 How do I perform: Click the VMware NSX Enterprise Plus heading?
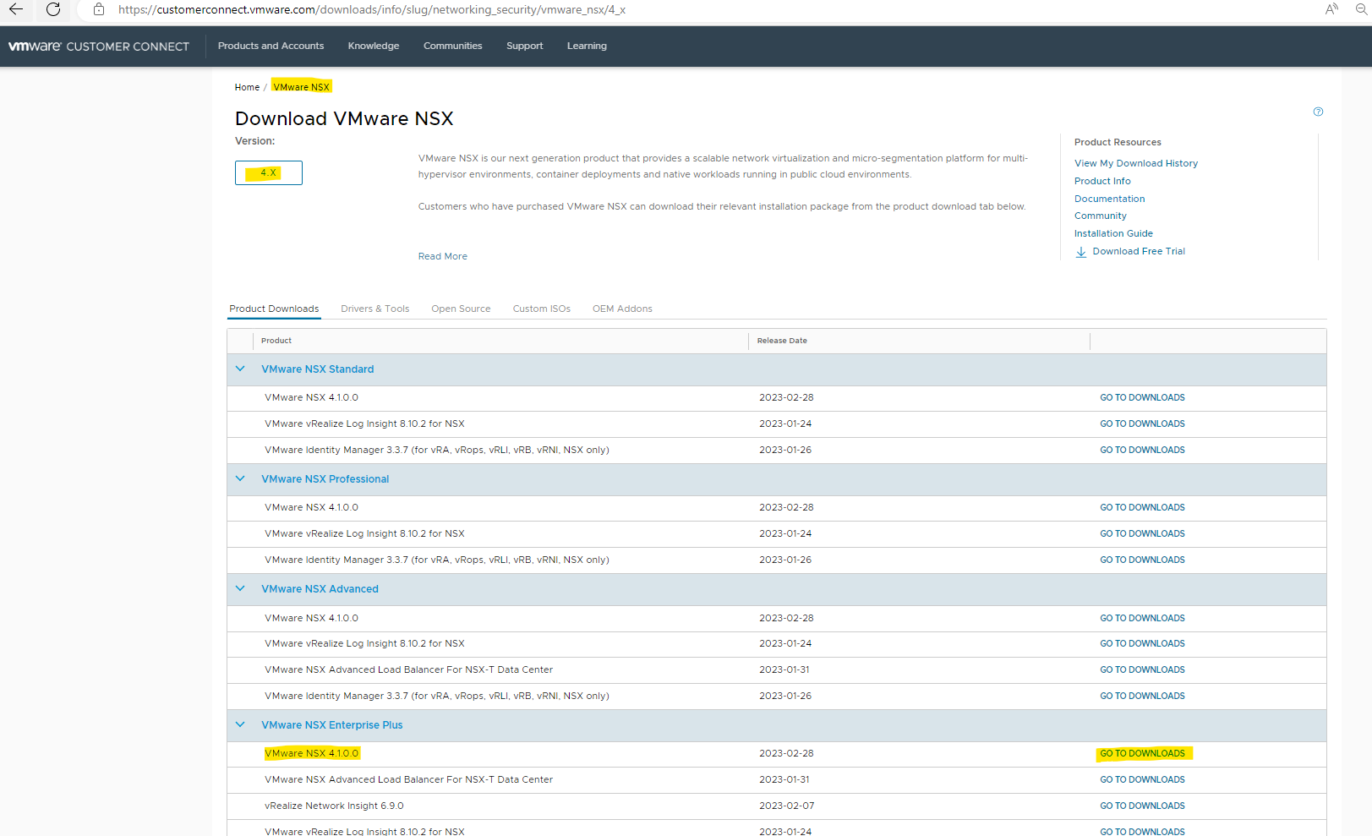(x=331, y=725)
